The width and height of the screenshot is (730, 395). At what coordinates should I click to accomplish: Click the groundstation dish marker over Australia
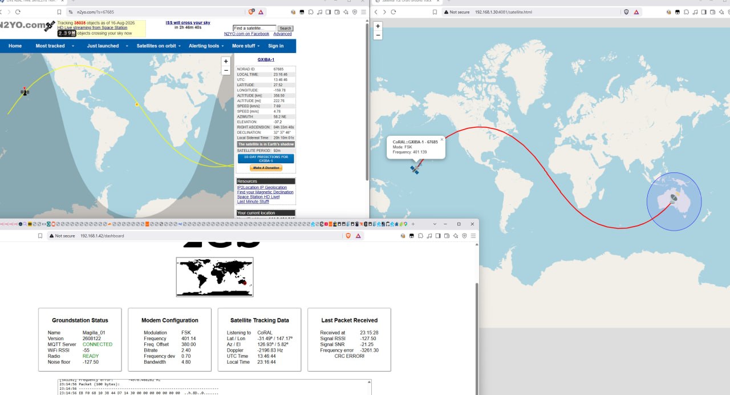[x=674, y=198]
